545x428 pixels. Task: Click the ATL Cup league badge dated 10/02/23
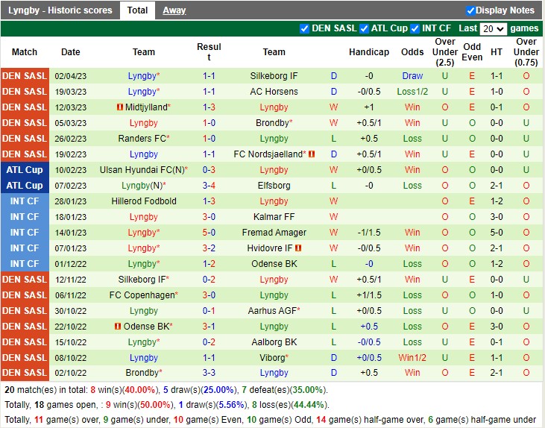coord(25,170)
